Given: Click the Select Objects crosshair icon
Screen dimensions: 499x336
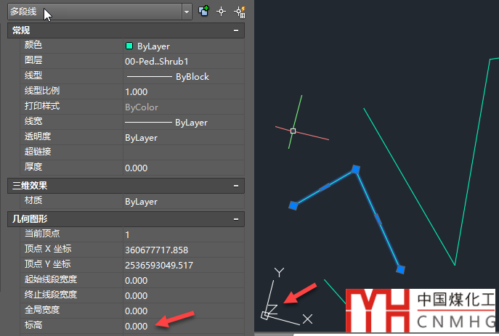Looking at the screenshot, I should tap(222, 12).
